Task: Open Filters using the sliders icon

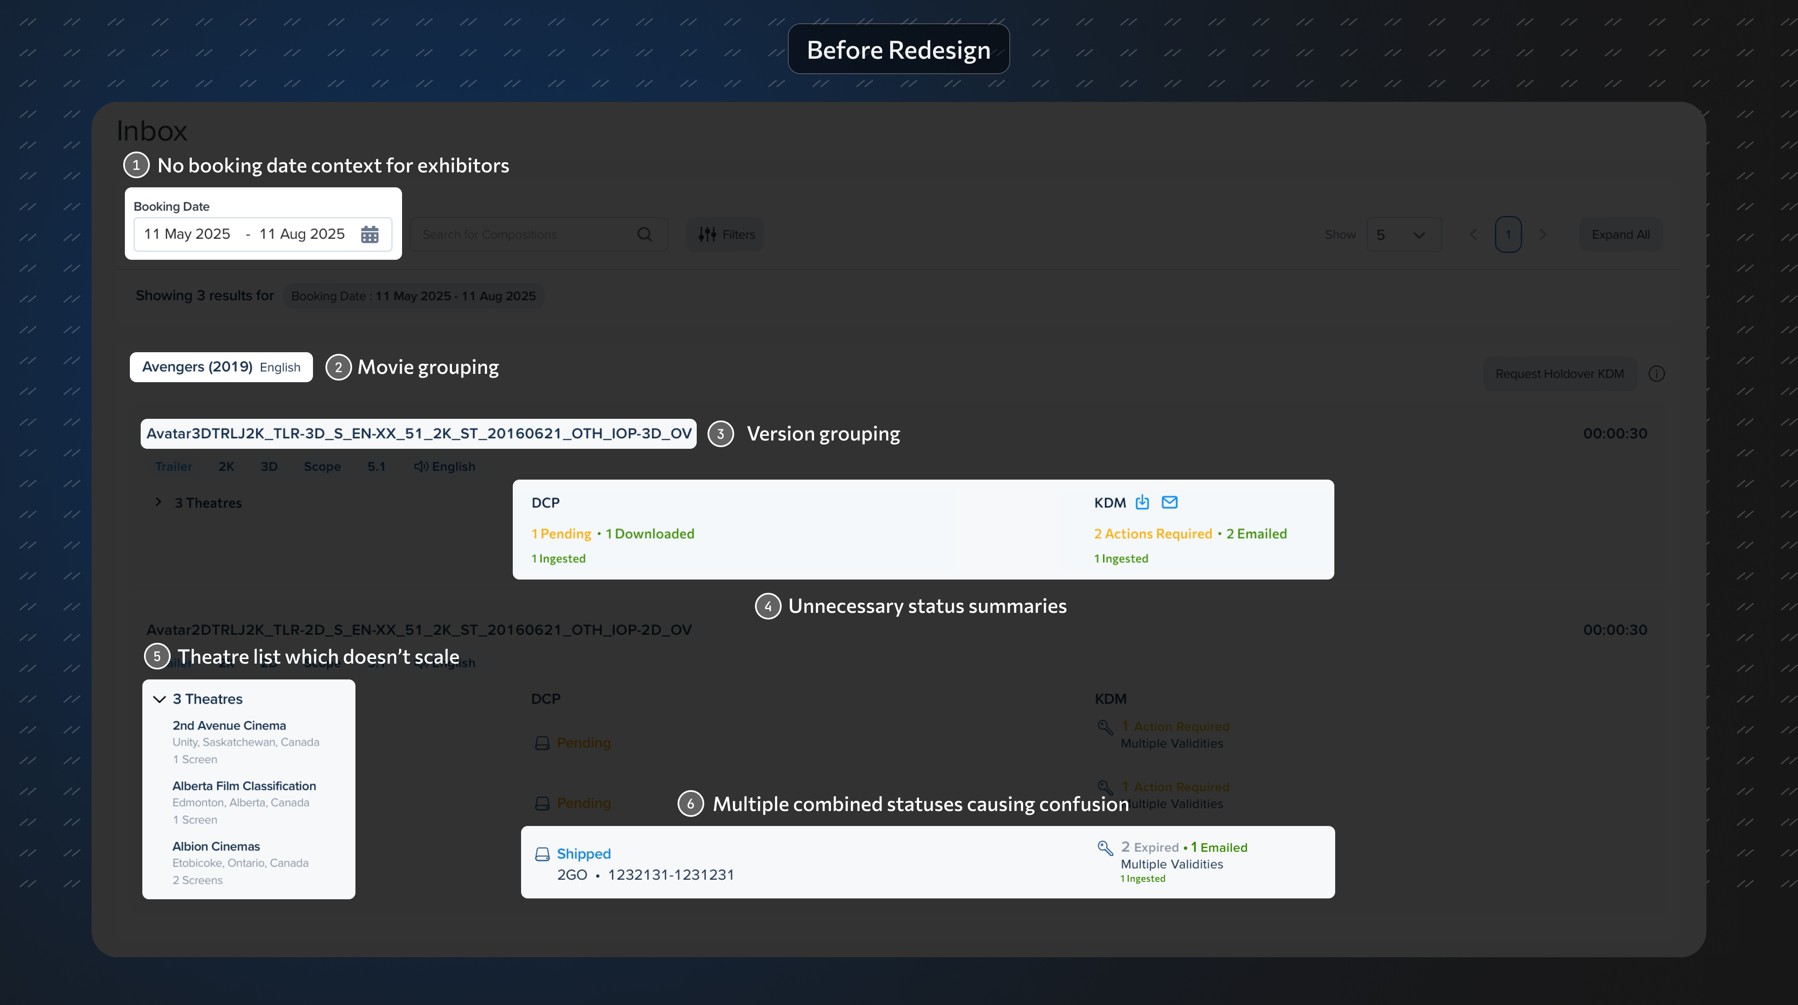Action: [707, 234]
